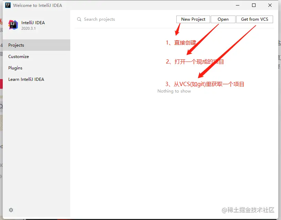Click the Open button
Screen dimensions: 281x220
coord(223,19)
